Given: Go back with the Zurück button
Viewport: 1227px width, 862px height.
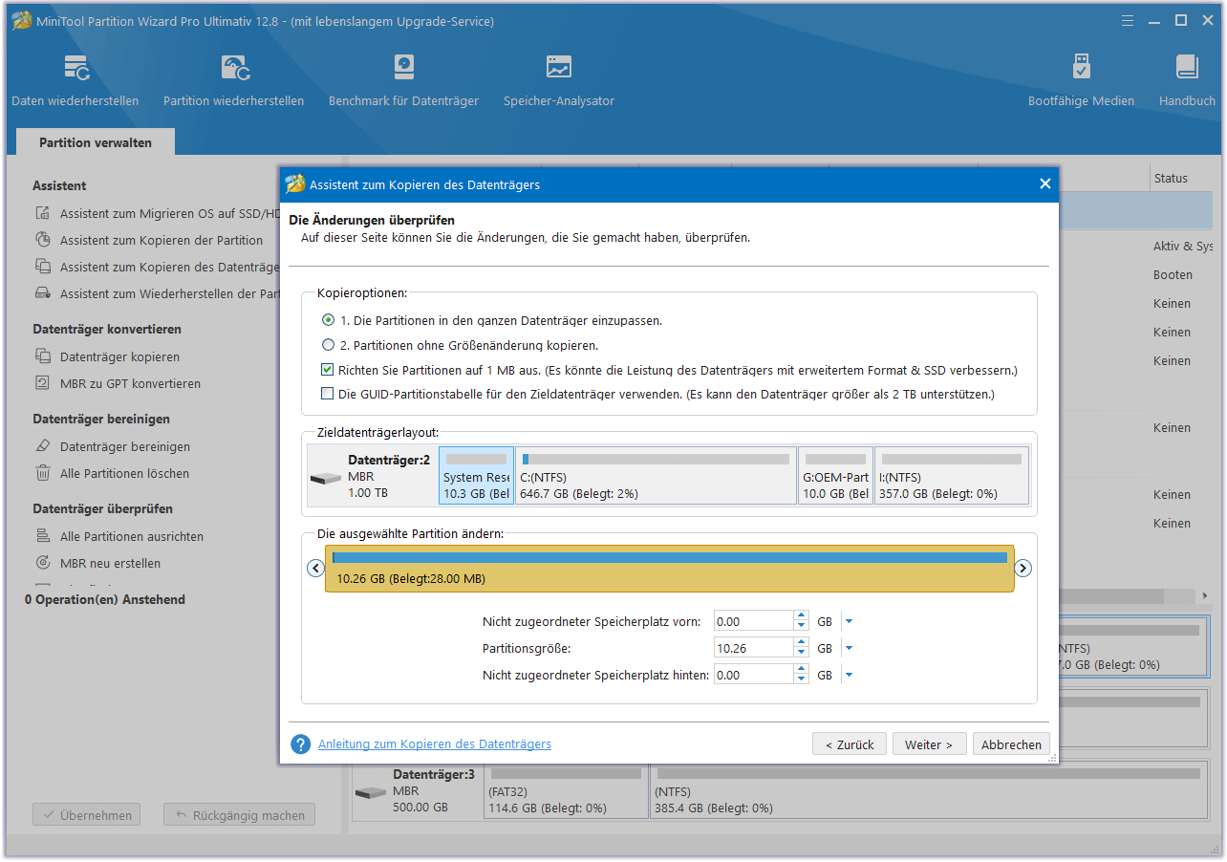Looking at the screenshot, I should (850, 744).
